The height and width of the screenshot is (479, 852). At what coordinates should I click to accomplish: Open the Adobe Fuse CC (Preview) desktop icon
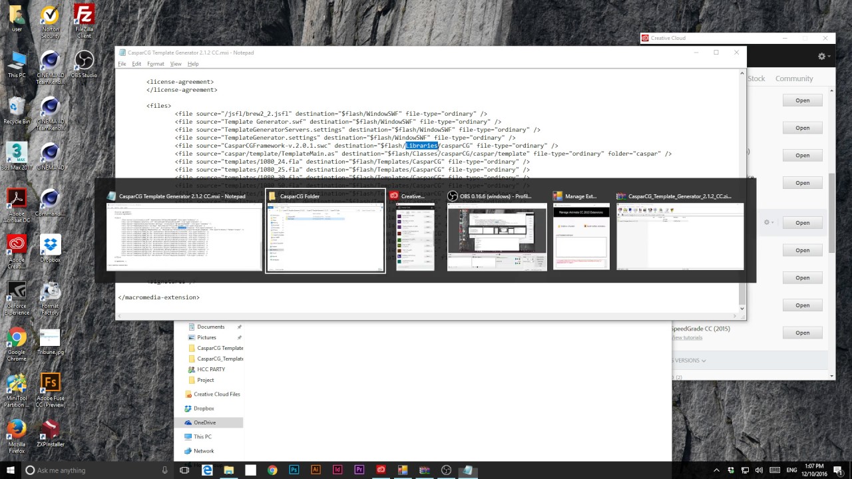point(50,391)
